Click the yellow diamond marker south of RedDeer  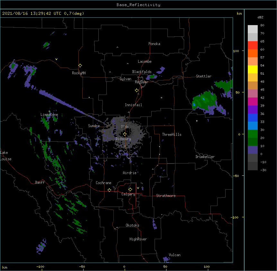pos(137,90)
